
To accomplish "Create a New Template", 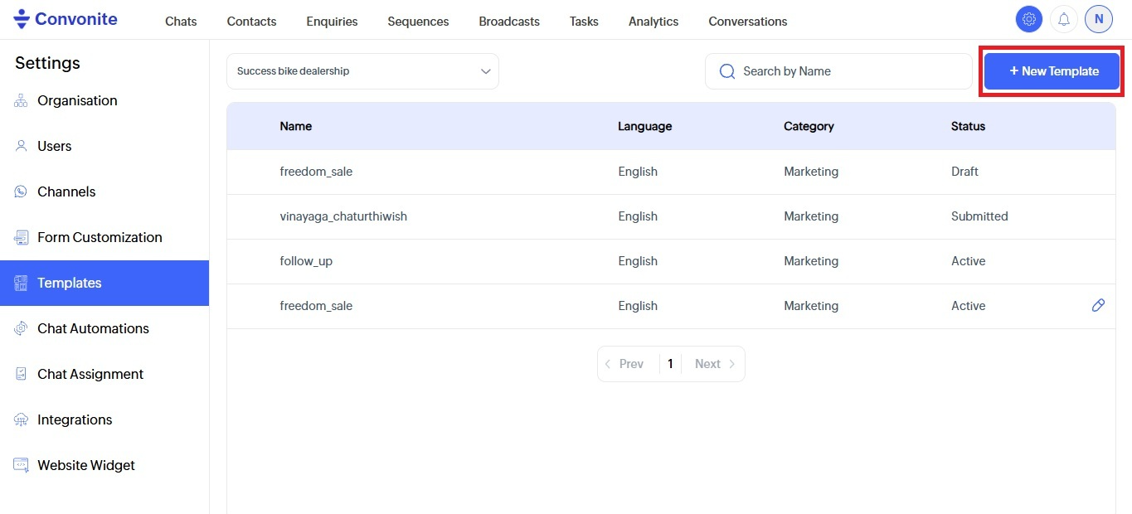I will coord(1052,71).
